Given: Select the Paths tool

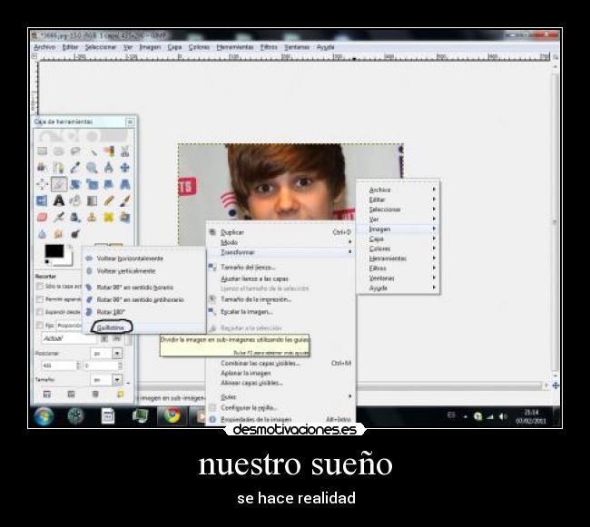Looking at the screenshot, I should 58,168.
